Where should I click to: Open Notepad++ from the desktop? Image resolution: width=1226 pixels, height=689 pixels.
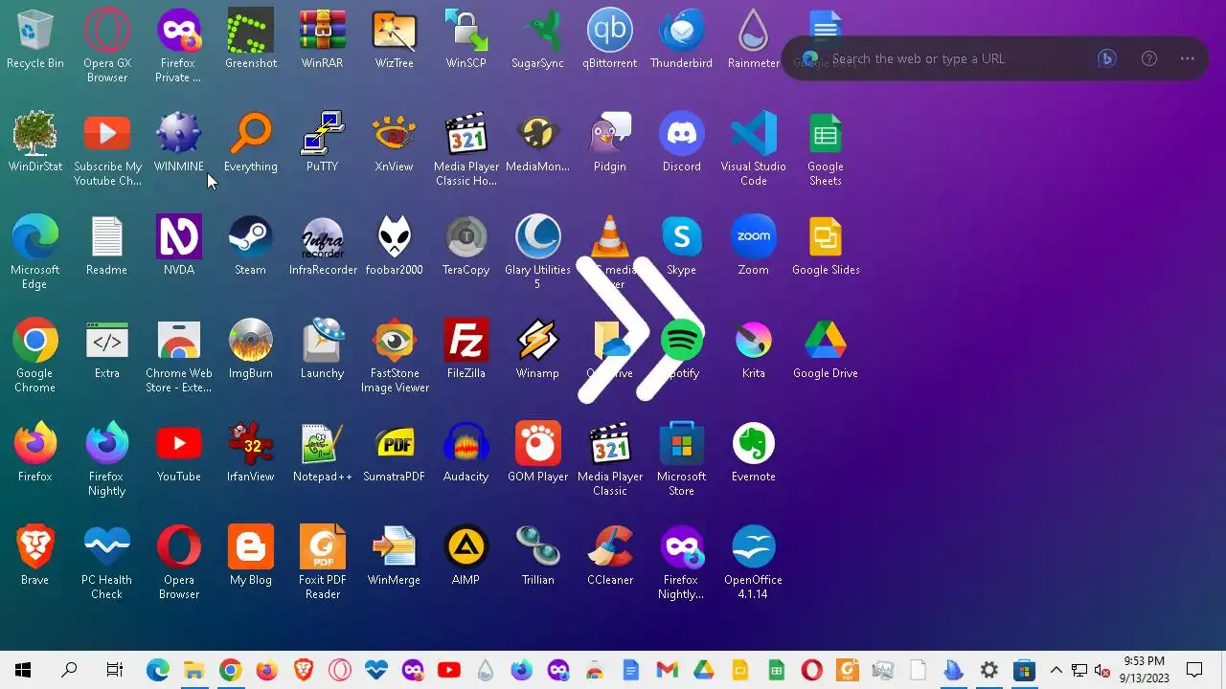tap(323, 454)
